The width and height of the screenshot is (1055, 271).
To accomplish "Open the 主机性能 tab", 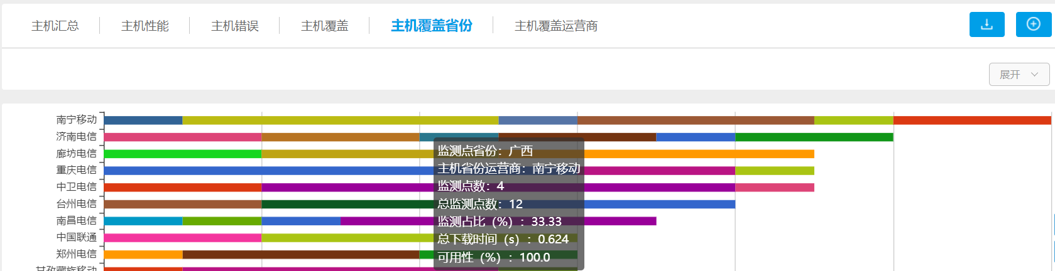I will (145, 26).
